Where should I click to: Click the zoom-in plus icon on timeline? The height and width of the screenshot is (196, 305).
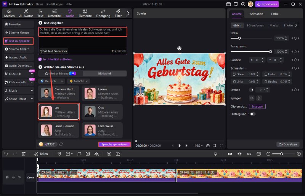click(299, 154)
